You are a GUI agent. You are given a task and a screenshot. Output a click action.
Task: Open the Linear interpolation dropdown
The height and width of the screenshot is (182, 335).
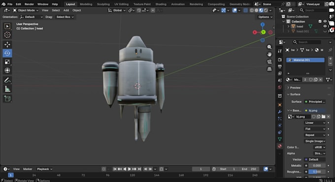coord(315,122)
